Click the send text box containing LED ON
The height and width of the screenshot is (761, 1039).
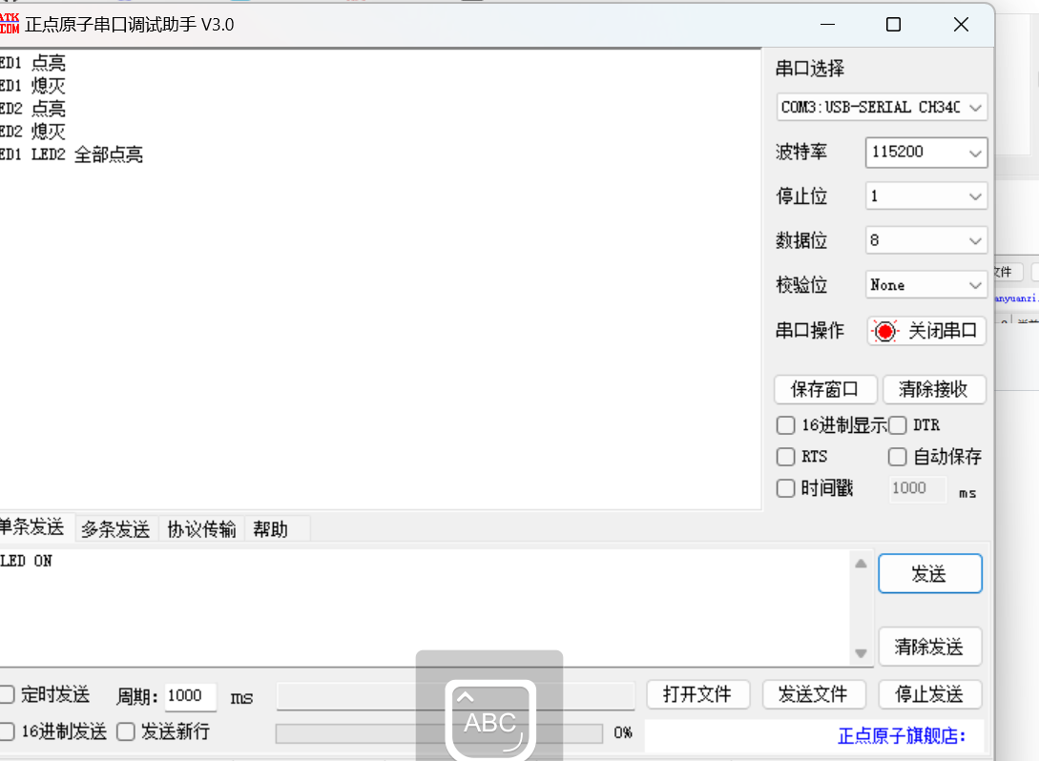pos(424,608)
